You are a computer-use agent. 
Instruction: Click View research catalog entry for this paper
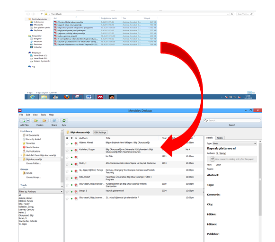pos(232,159)
